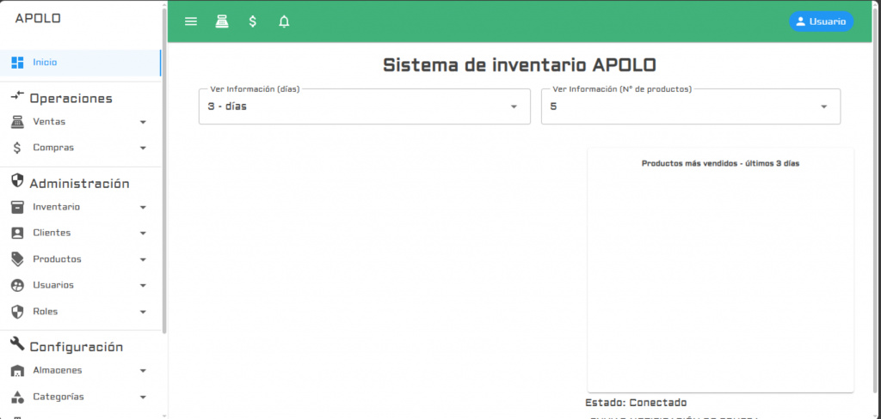Open notifications bell icon
Screen dimensions: 881x419
284,21
